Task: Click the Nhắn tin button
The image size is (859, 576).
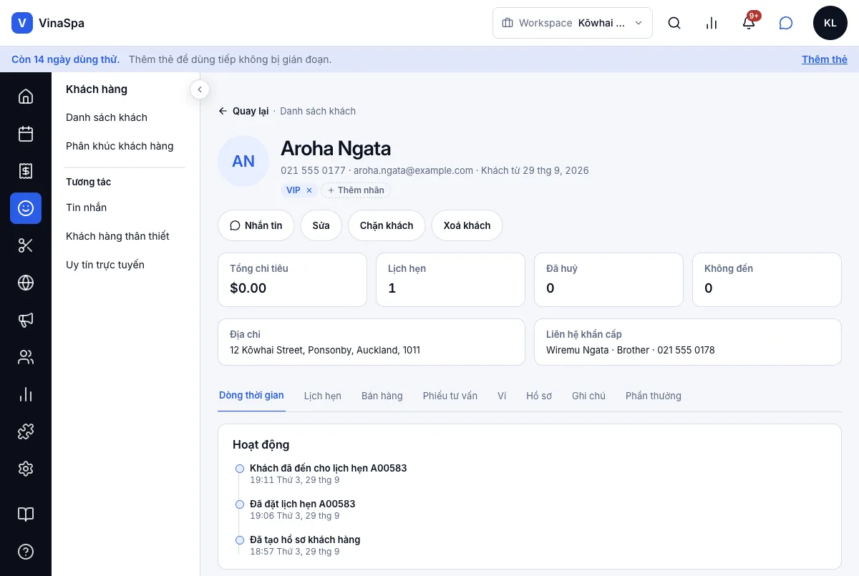Action: [256, 225]
